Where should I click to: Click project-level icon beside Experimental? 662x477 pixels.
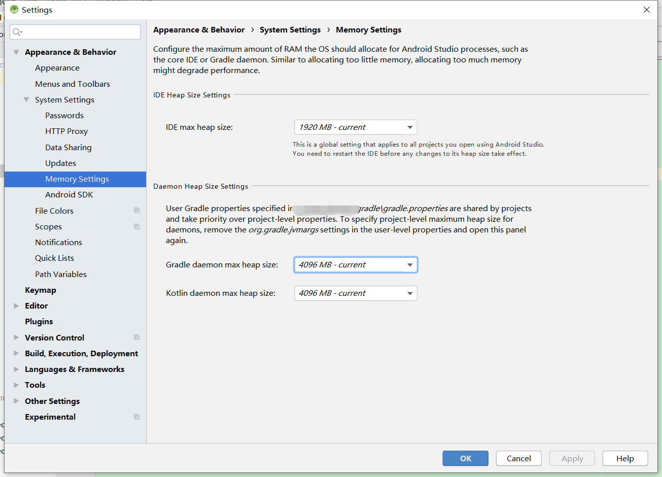136,417
